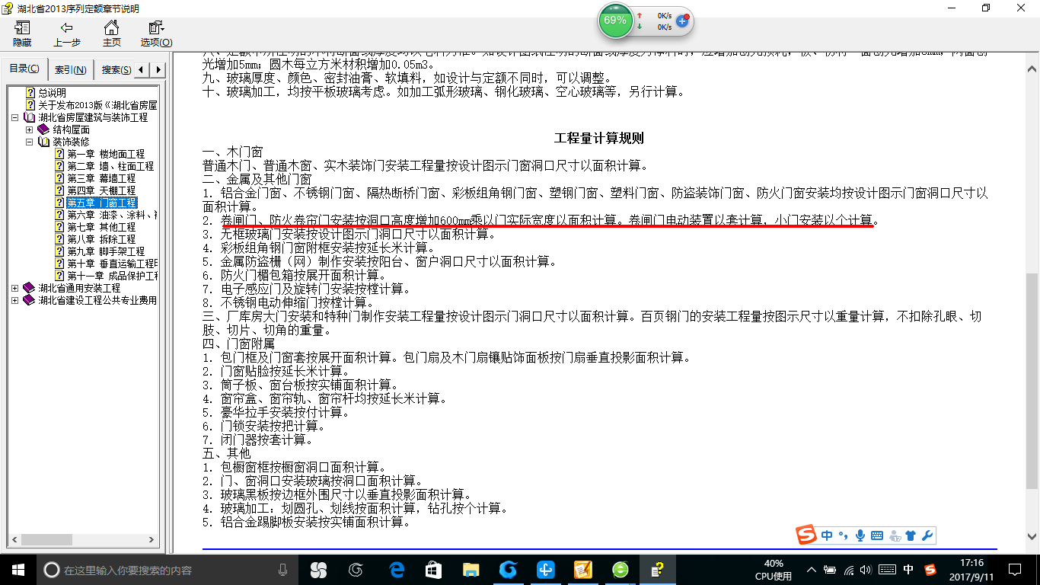This screenshot has height=585, width=1040.
Task: Open 第三章 幕墙工程
Action: (x=101, y=178)
